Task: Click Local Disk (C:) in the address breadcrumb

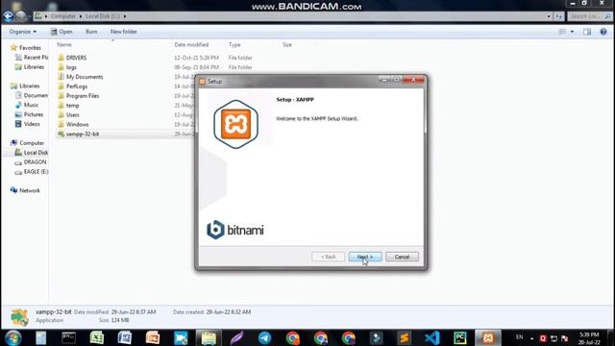Action: coord(103,16)
